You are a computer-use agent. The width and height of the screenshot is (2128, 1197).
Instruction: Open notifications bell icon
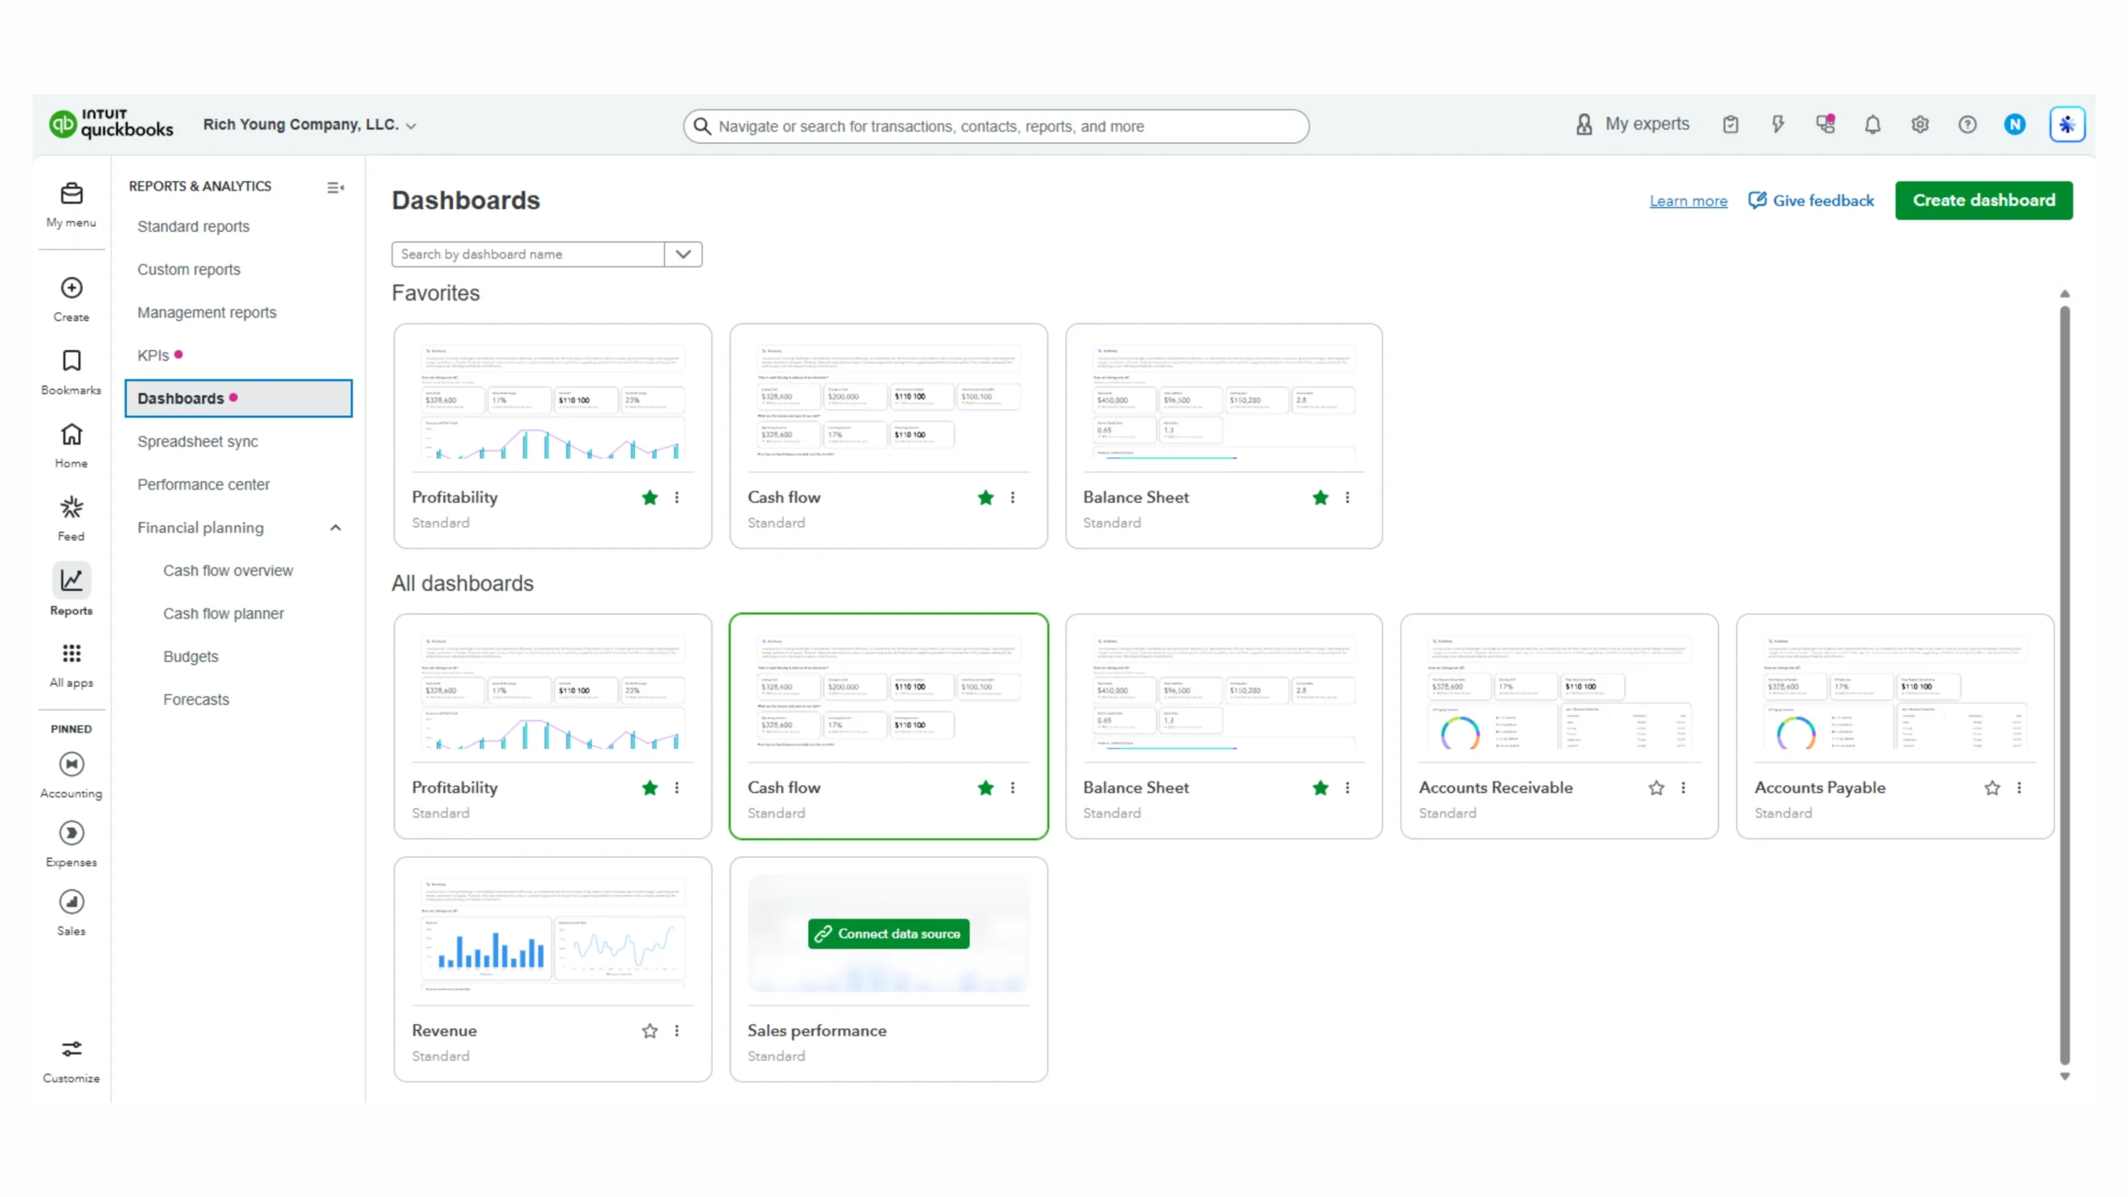(1872, 125)
